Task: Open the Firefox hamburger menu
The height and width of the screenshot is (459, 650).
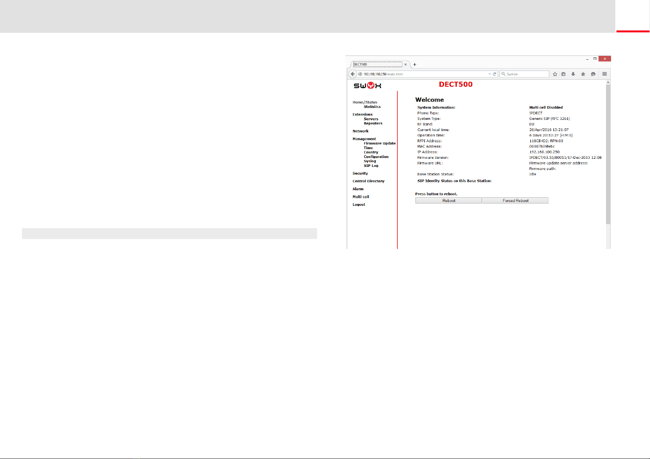Action: coord(604,74)
